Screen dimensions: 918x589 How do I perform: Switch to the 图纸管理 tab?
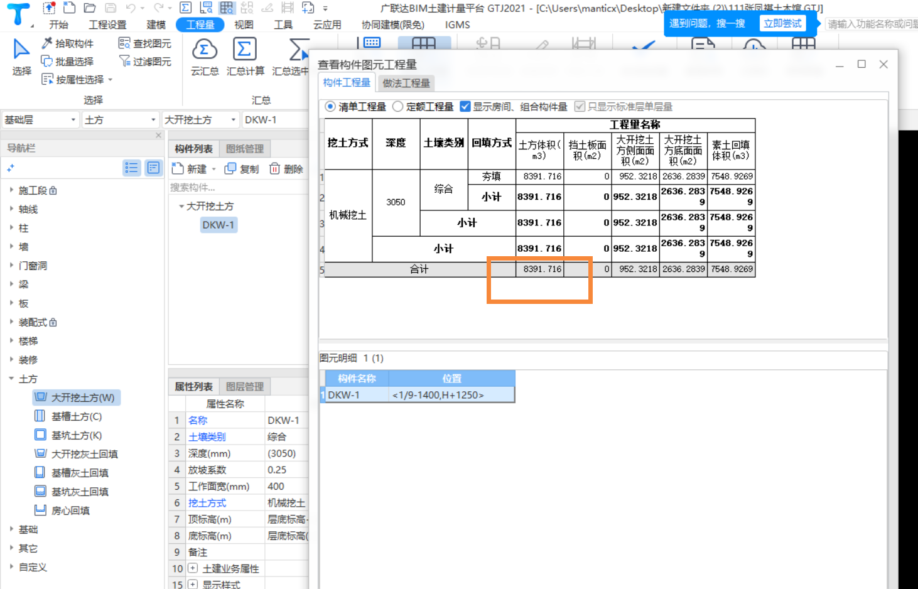pyautogui.click(x=245, y=149)
